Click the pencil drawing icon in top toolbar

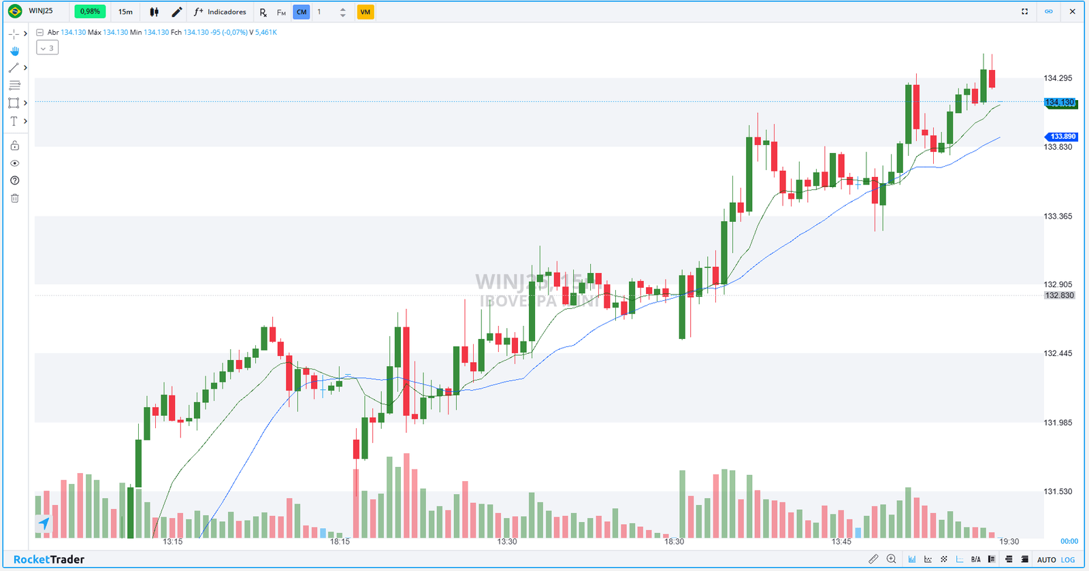[176, 12]
